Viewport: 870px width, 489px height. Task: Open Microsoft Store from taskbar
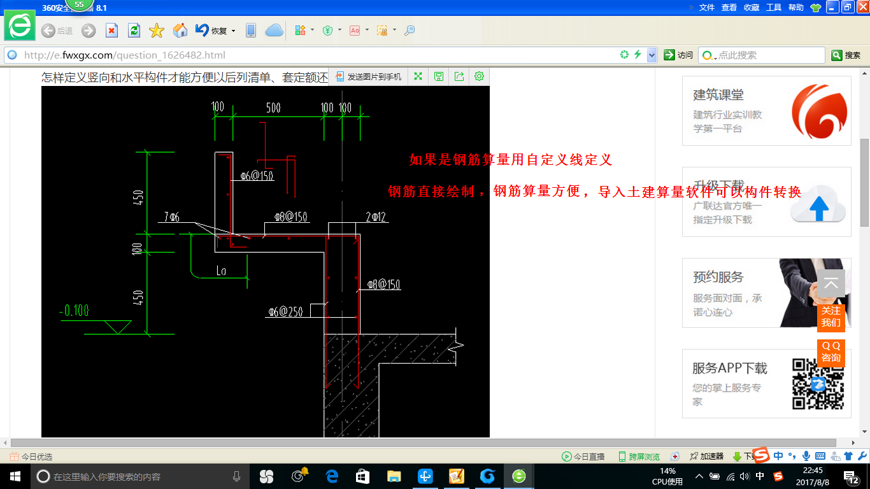click(x=362, y=476)
